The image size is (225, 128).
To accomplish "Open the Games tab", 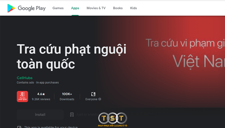I will (x=58, y=8).
